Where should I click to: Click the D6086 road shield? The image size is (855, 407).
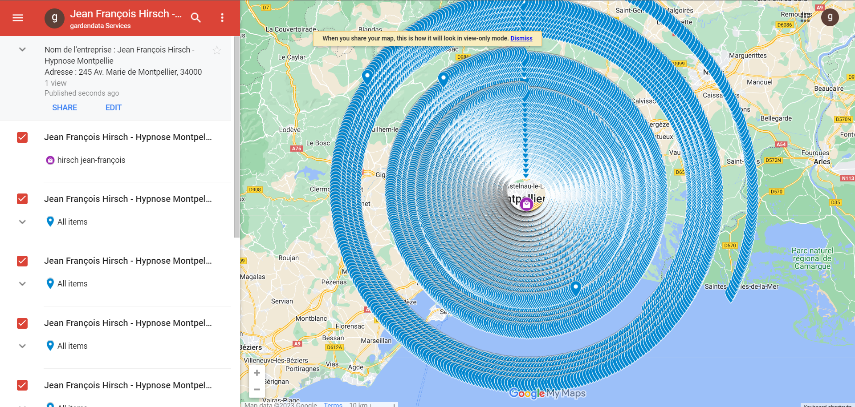pos(785,25)
